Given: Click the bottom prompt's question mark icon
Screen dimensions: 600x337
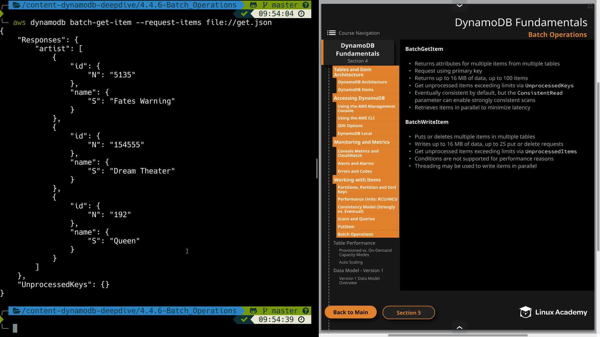Looking at the screenshot, I should [306, 311].
